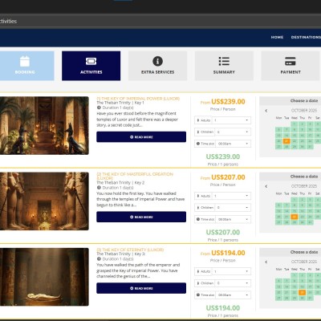
Task: Click 'OCTOBER 2025' header in Imperial Power calendar
Action: (x=304, y=111)
